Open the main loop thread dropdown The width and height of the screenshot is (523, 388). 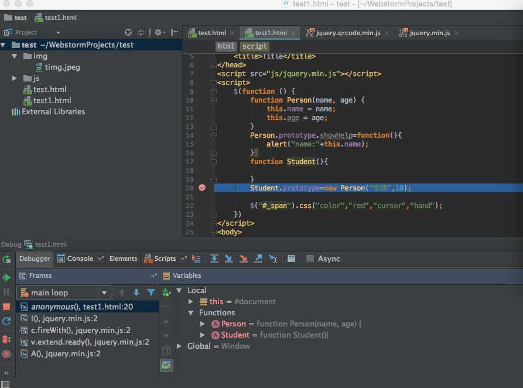[x=104, y=293]
